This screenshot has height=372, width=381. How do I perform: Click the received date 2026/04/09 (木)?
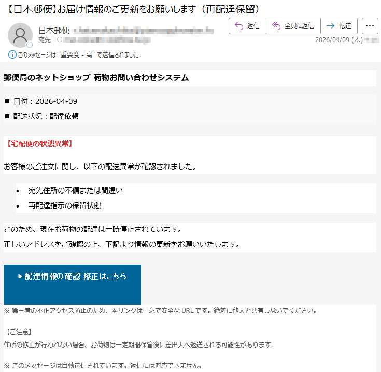pyautogui.click(x=339, y=39)
